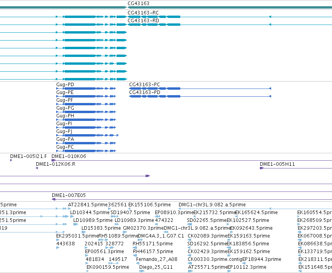Click the EK183856.5prime EST label
Viewport: 332px width, 273px height.
click(248, 244)
